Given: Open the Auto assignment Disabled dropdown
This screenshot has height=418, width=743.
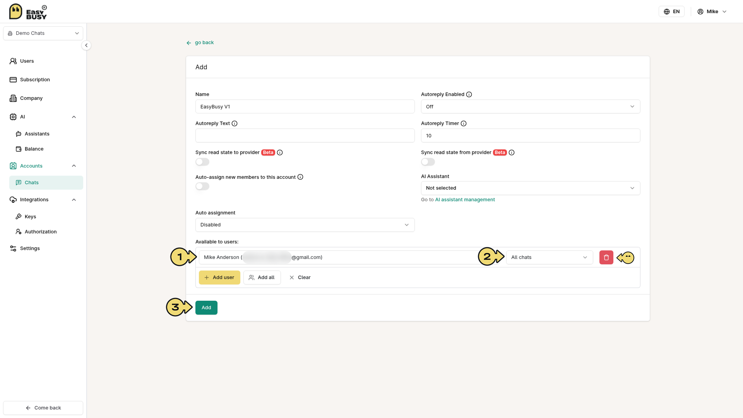Looking at the screenshot, I should (x=305, y=225).
